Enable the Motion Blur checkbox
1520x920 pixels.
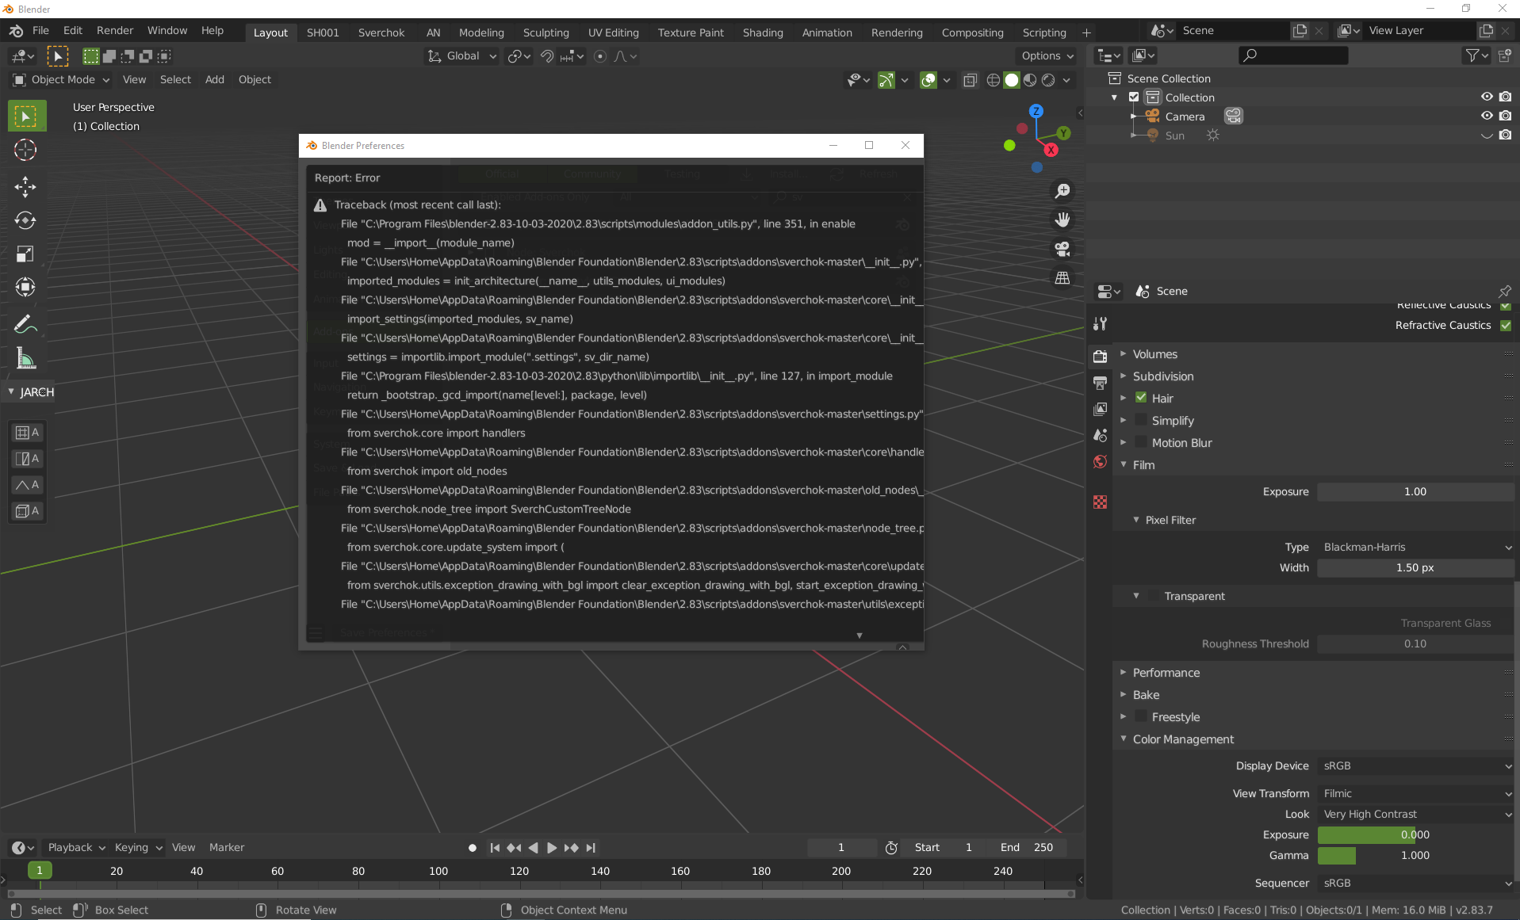tap(1141, 442)
